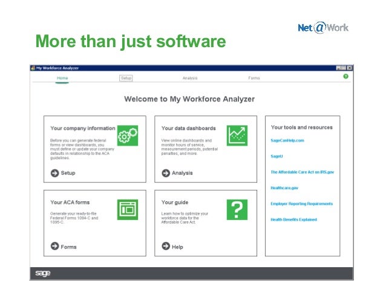Click the arrow circle next to Setup

coord(54,173)
